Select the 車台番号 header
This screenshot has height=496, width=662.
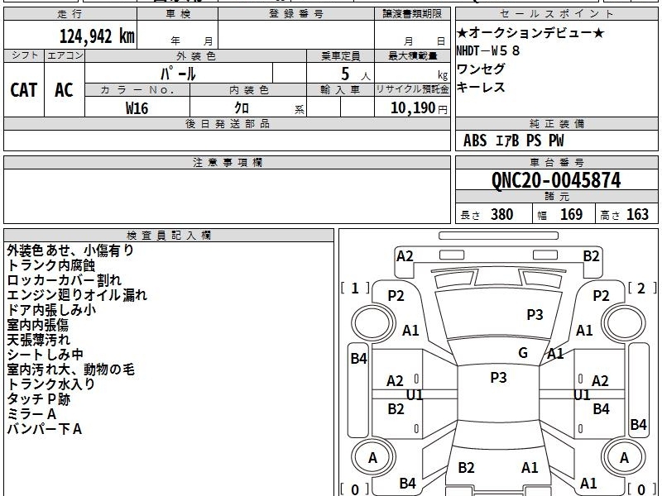pos(556,162)
